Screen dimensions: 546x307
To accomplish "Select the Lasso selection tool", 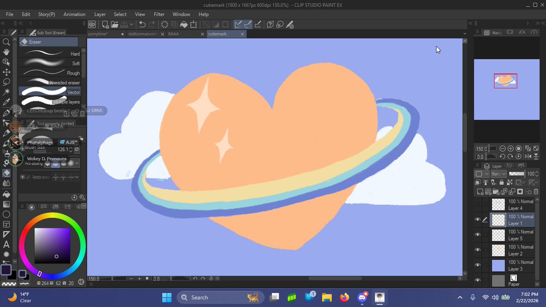I will click(6, 82).
